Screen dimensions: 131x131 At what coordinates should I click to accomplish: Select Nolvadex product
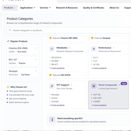click(55, 95)
